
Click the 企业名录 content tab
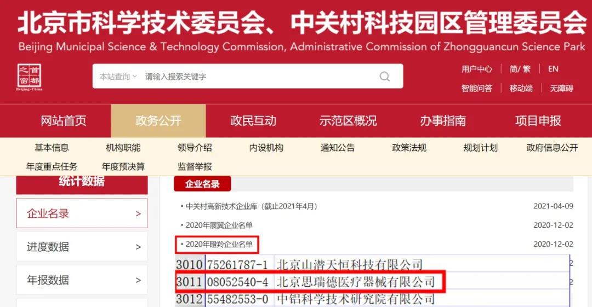click(x=202, y=184)
